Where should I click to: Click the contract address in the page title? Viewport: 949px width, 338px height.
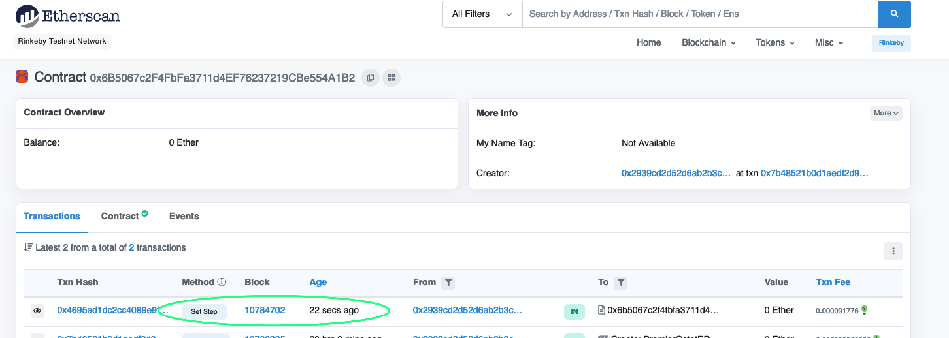222,78
